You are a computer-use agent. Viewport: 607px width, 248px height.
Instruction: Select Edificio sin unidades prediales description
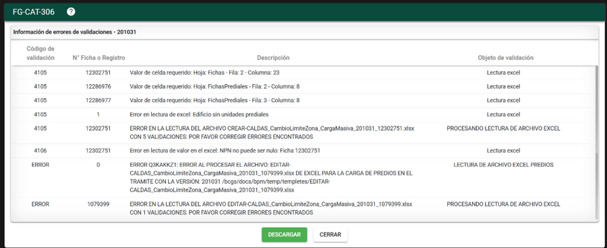coord(200,114)
